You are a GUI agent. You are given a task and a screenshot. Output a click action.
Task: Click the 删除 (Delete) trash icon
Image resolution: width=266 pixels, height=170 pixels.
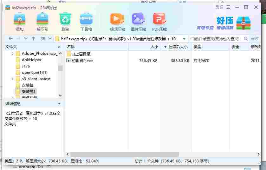(65, 19)
